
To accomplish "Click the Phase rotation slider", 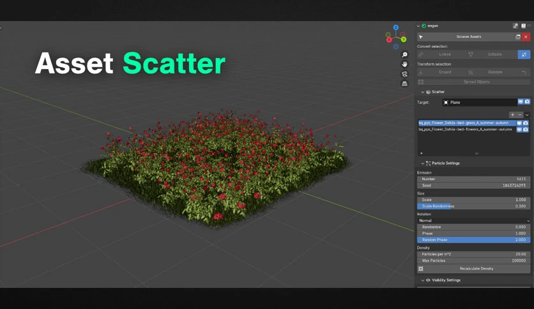I will (474, 234).
